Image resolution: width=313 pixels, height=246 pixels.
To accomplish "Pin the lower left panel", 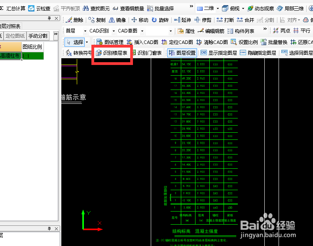I will [x=49, y=229].
